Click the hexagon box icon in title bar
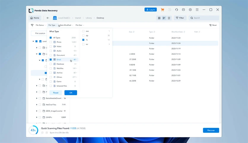The width and height of the screenshot is (248, 143). click(x=190, y=10)
